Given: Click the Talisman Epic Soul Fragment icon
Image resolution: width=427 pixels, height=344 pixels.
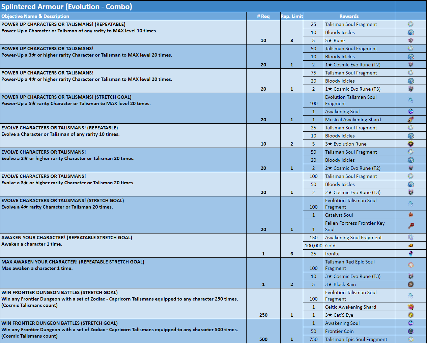Looking at the screenshot, I should point(410,339).
